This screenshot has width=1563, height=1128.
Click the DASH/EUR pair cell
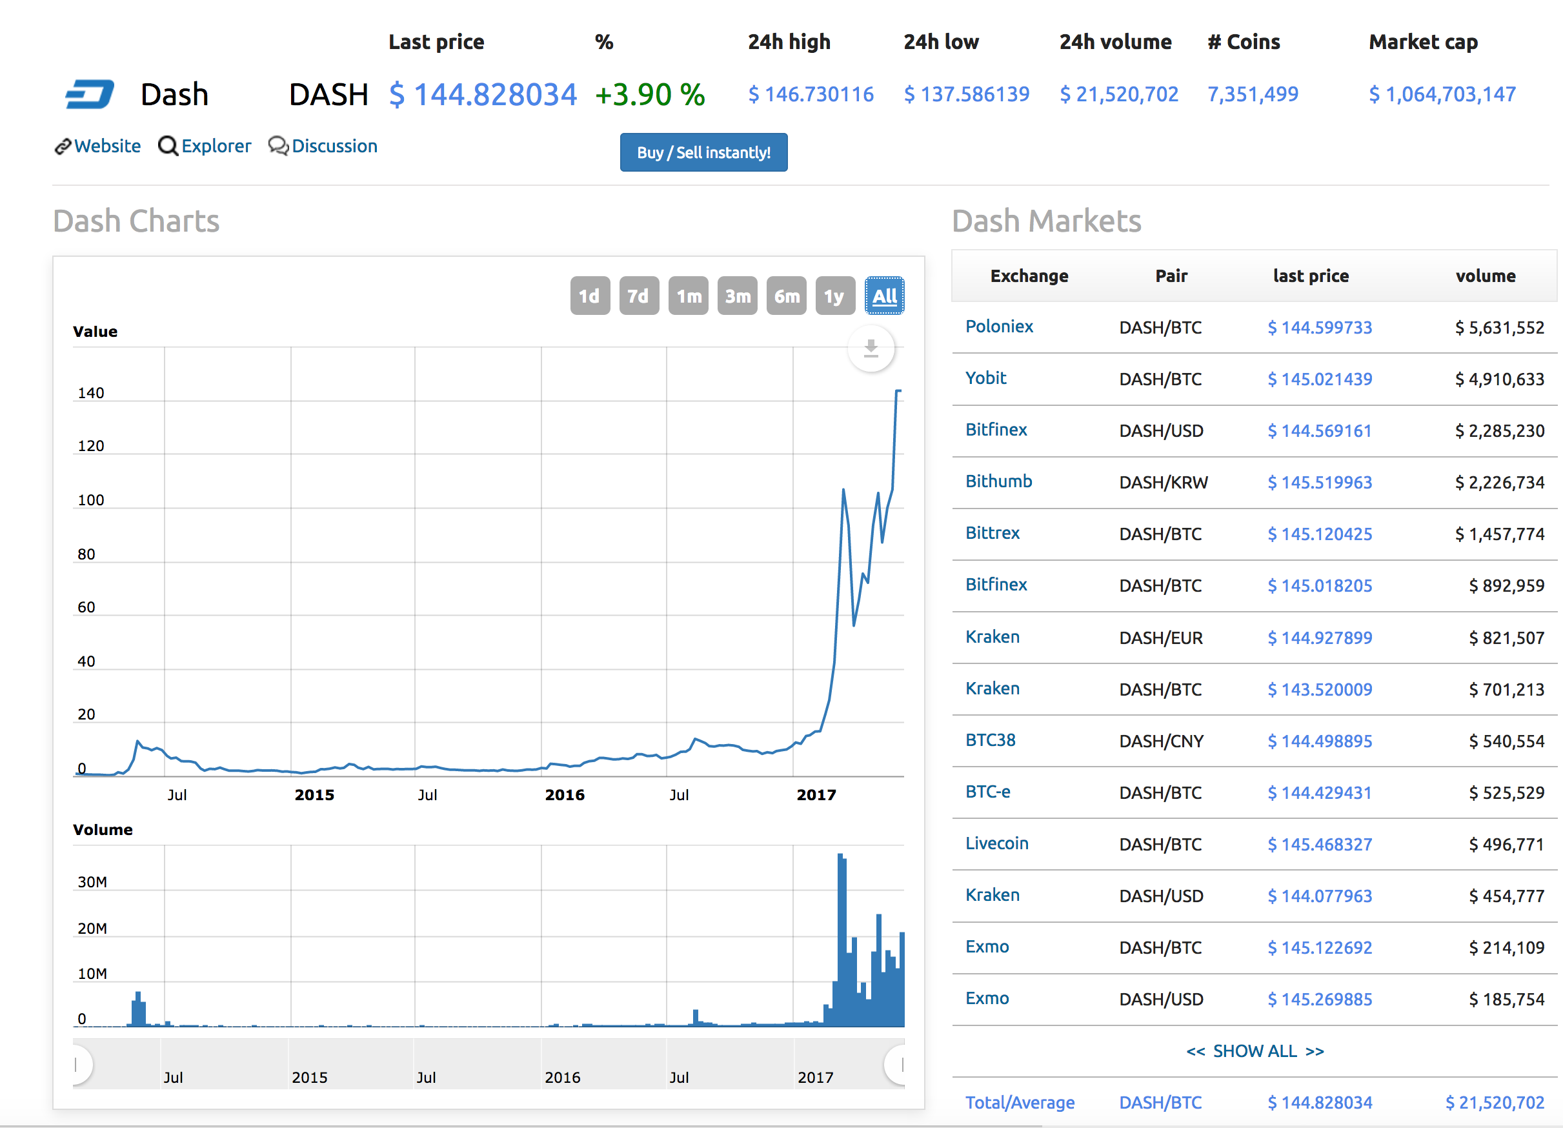pyautogui.click(x=1161, y=638)
